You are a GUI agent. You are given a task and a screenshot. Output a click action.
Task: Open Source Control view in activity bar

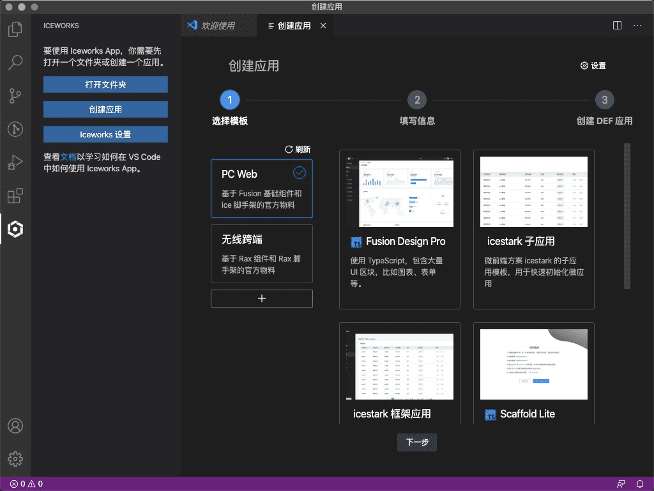(15, 96)
